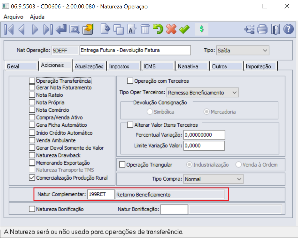Enable Operação Transferência checkbox
This screenshot has width=298, height=238.
32,81
